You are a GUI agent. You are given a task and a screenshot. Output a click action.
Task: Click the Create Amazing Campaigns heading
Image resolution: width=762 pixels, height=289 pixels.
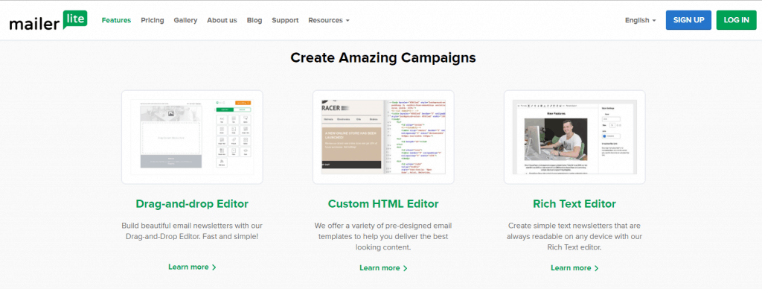383,57
